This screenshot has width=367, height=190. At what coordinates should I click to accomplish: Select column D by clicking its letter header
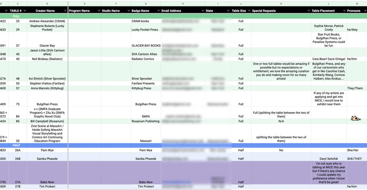click(x=47, y=4)
